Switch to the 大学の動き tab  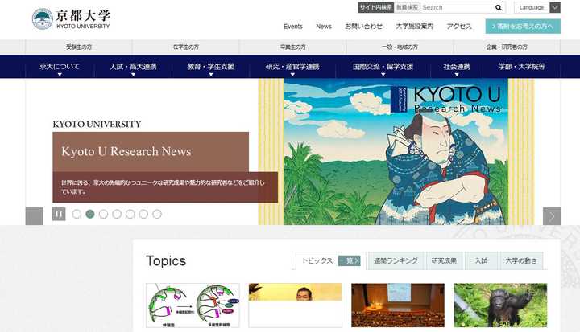tap(521, 260)
